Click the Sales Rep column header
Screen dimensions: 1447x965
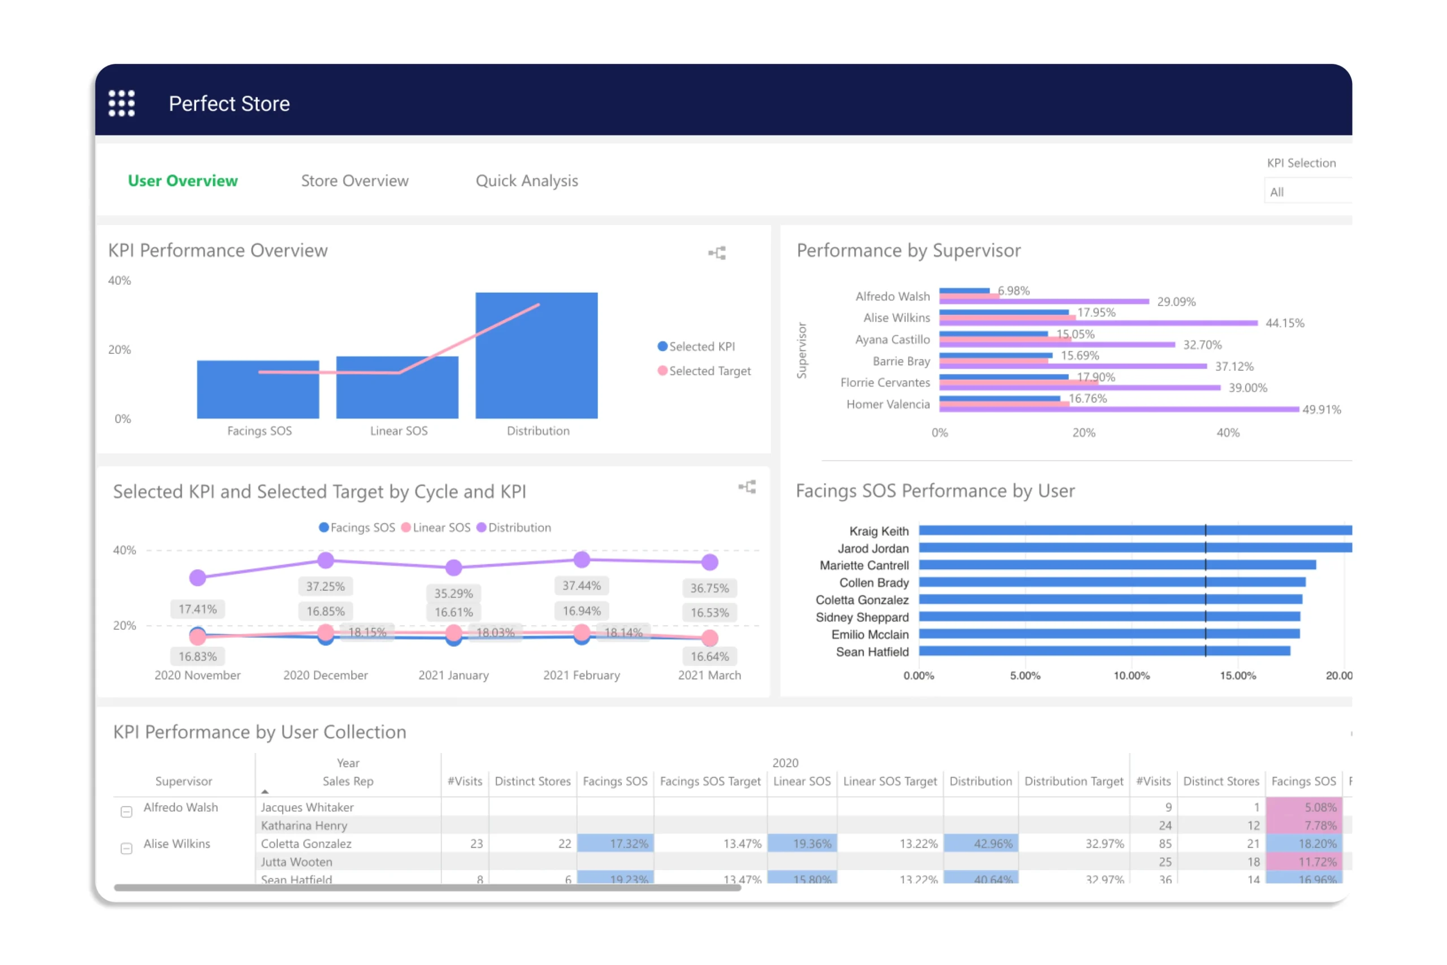pos(348,781)
